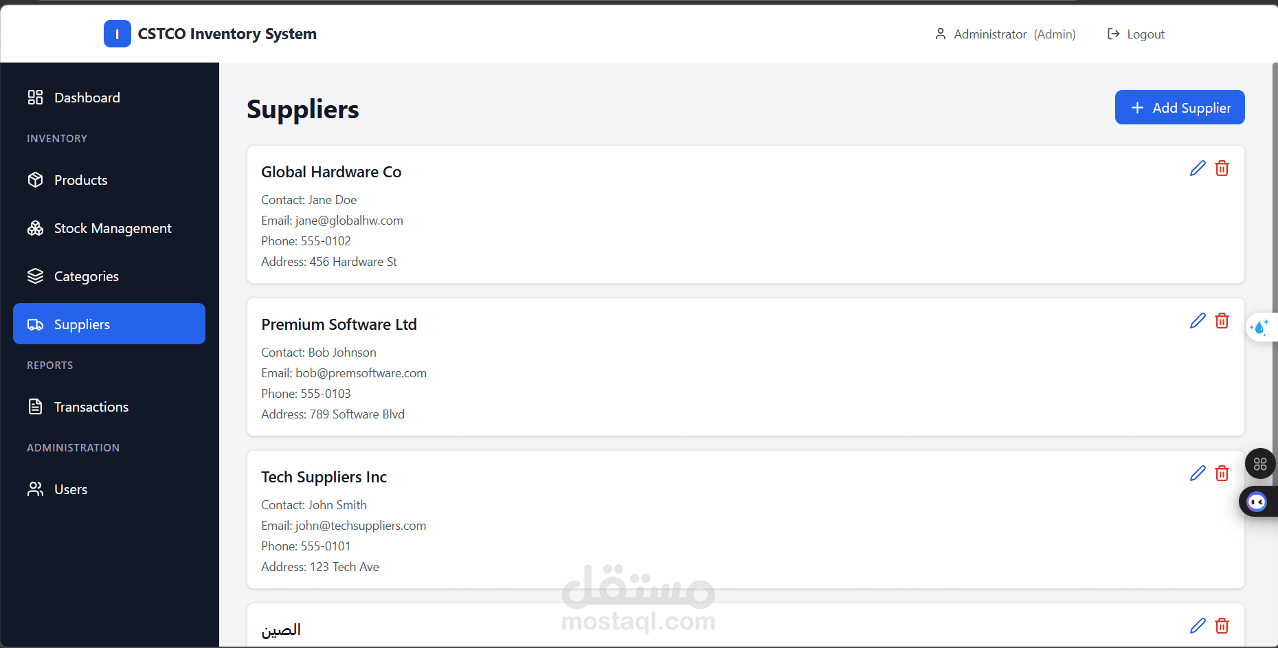Edit the Global Hardware Co supplier
The width and height of the screenshot is (1278, 648).
[x=1198, y=168]
